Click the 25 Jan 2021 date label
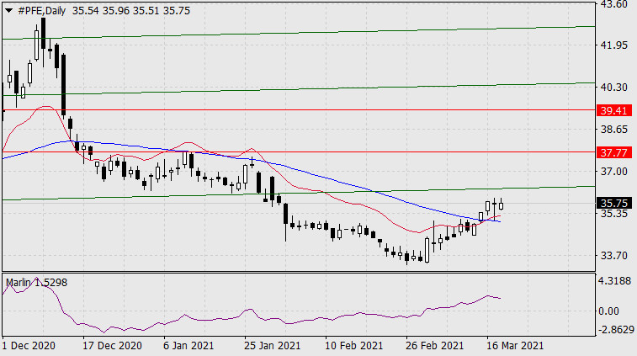Viewport: 637px width, 356px height. (272, 346)
